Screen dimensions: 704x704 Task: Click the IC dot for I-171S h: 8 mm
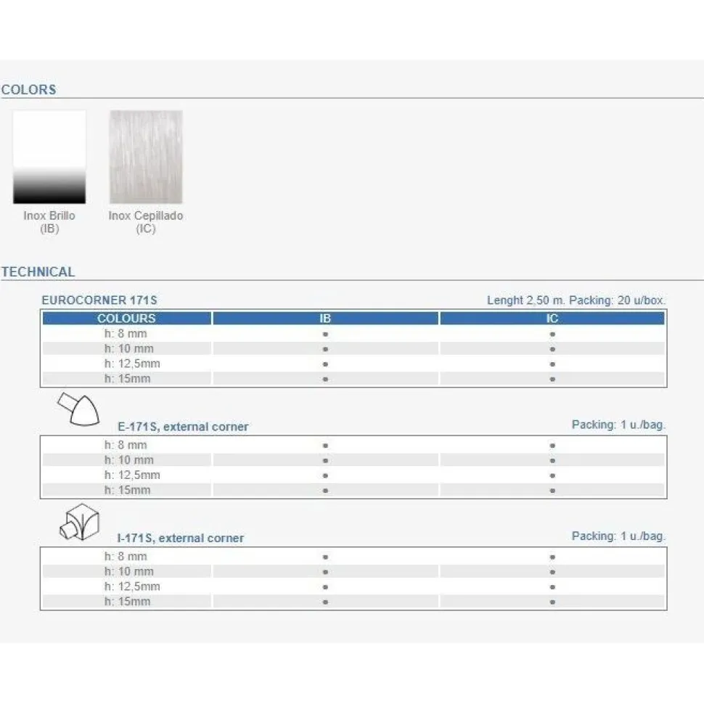(x=553, y=557)
